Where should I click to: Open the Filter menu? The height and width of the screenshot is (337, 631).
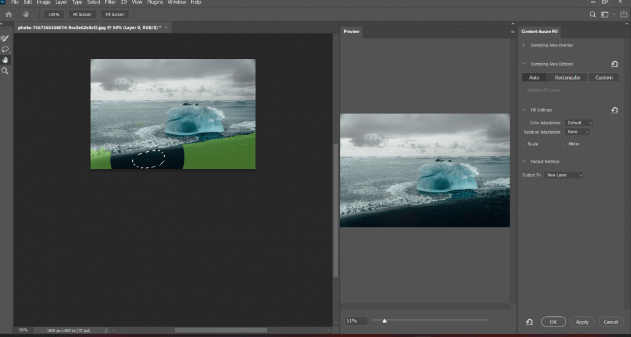pos(110,2)
